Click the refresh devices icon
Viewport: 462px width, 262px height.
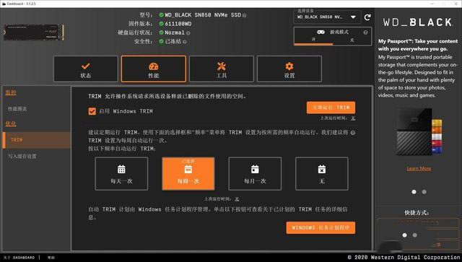pos(367,17)
